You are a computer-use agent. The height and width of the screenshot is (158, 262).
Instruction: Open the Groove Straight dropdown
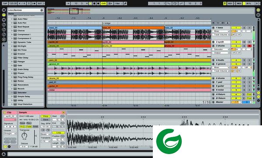(10, 134)
